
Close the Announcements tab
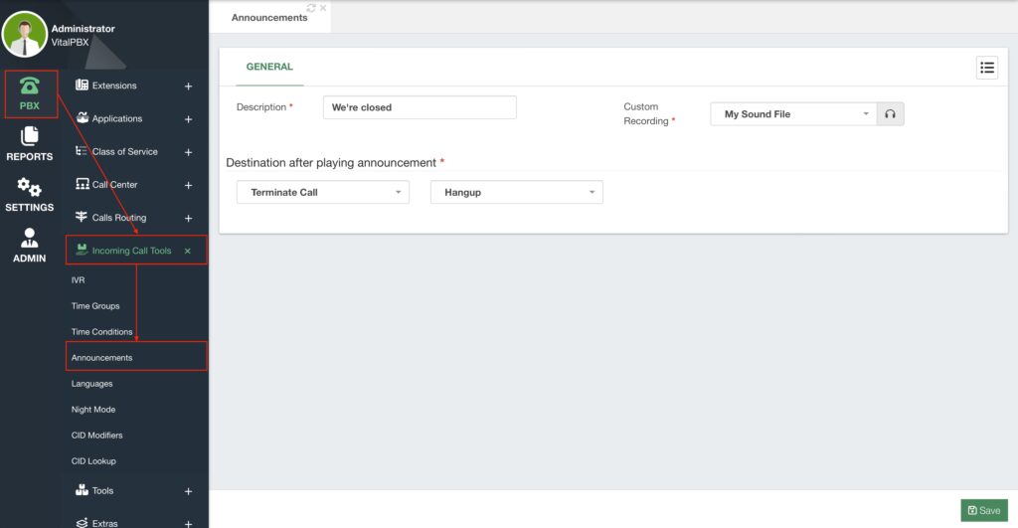coord(323,8)
